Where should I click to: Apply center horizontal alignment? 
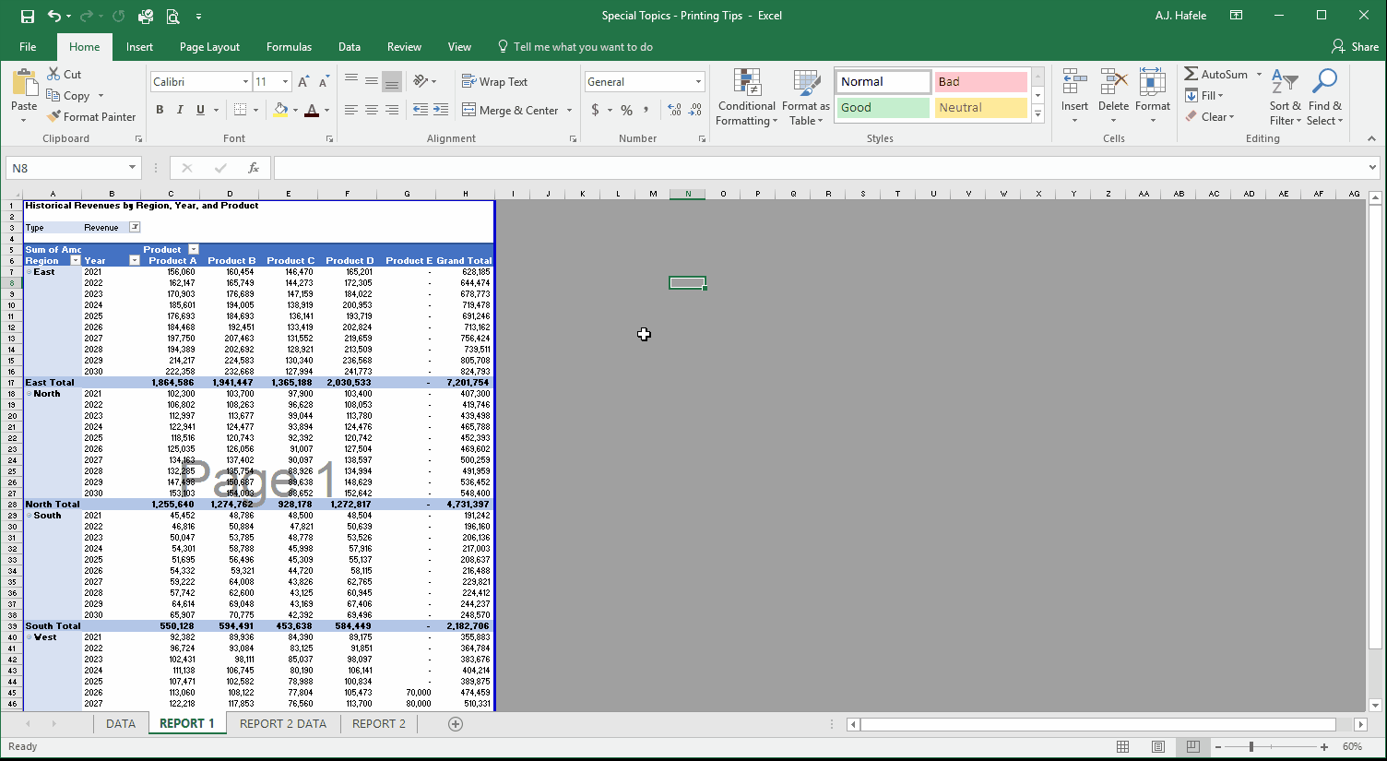click(x=372, y=110)
